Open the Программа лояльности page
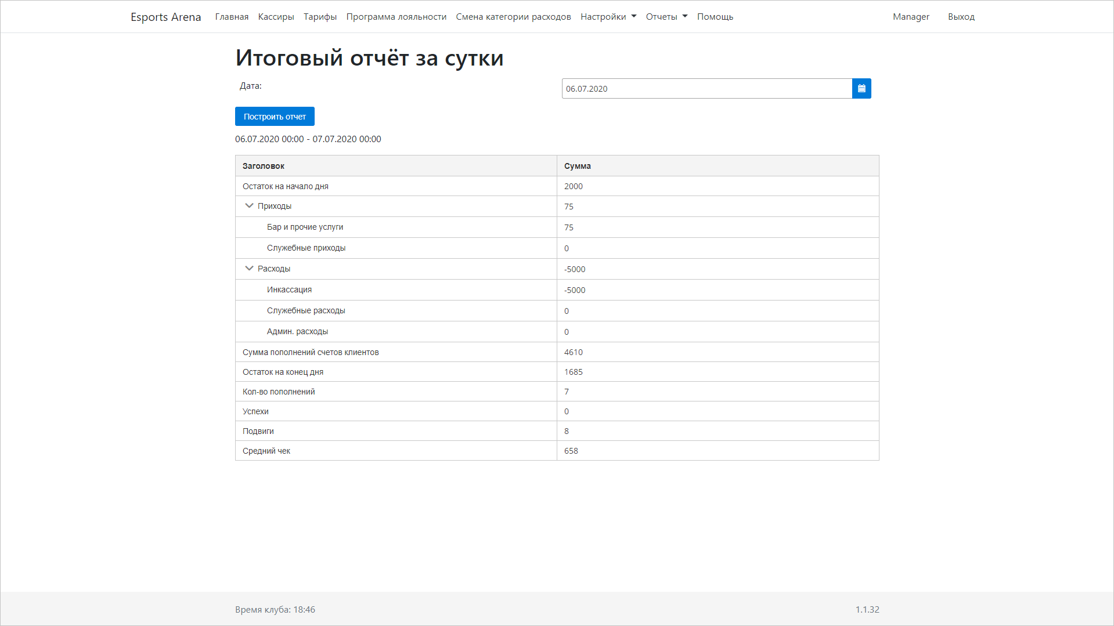 (396, 16)
